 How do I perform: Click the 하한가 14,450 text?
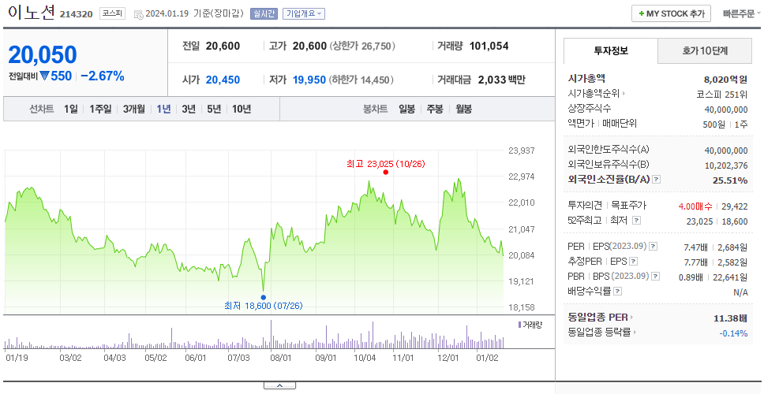point(361,80)
